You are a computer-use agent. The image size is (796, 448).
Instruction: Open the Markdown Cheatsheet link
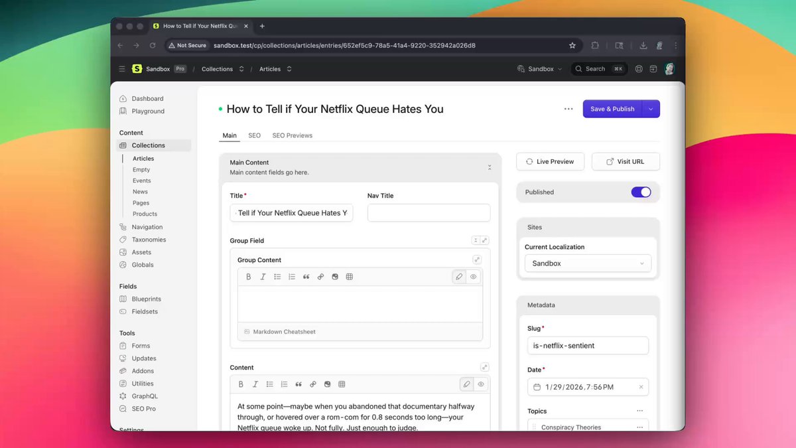284,332
